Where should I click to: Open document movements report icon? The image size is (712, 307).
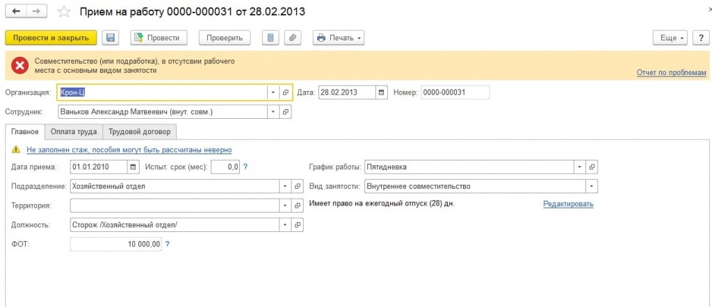pyautogui.click(x=270, y=38)
